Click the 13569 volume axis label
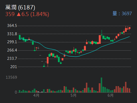The height and width of the screenshot is (103, 137). [x=11, y=77]
